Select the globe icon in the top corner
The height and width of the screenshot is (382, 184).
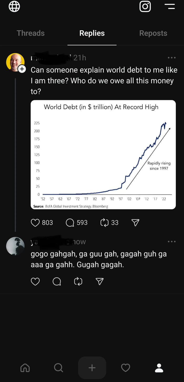coord(14,7)
